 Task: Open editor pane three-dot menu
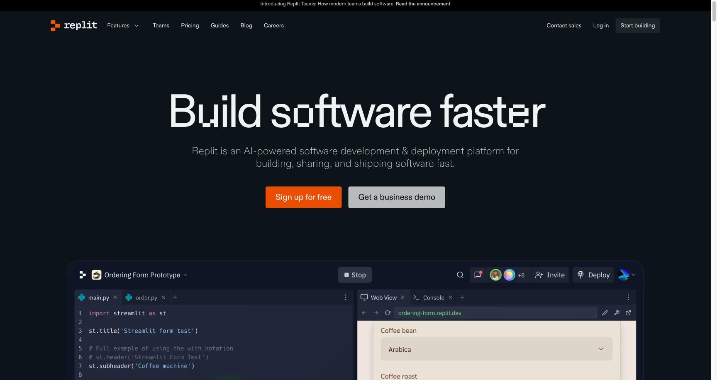coord(345,297)
